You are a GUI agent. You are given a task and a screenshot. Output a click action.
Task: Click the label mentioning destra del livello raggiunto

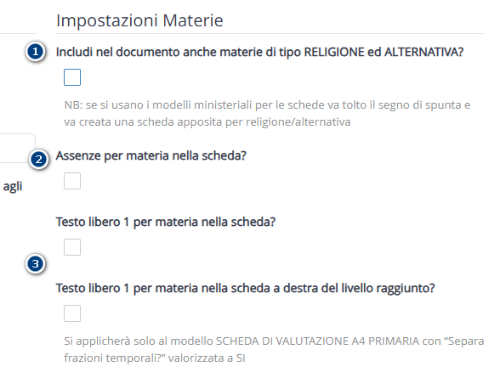[245, 288]
